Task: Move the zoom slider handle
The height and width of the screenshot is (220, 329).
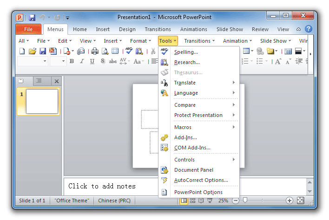Action: click(x=245, y=201)
